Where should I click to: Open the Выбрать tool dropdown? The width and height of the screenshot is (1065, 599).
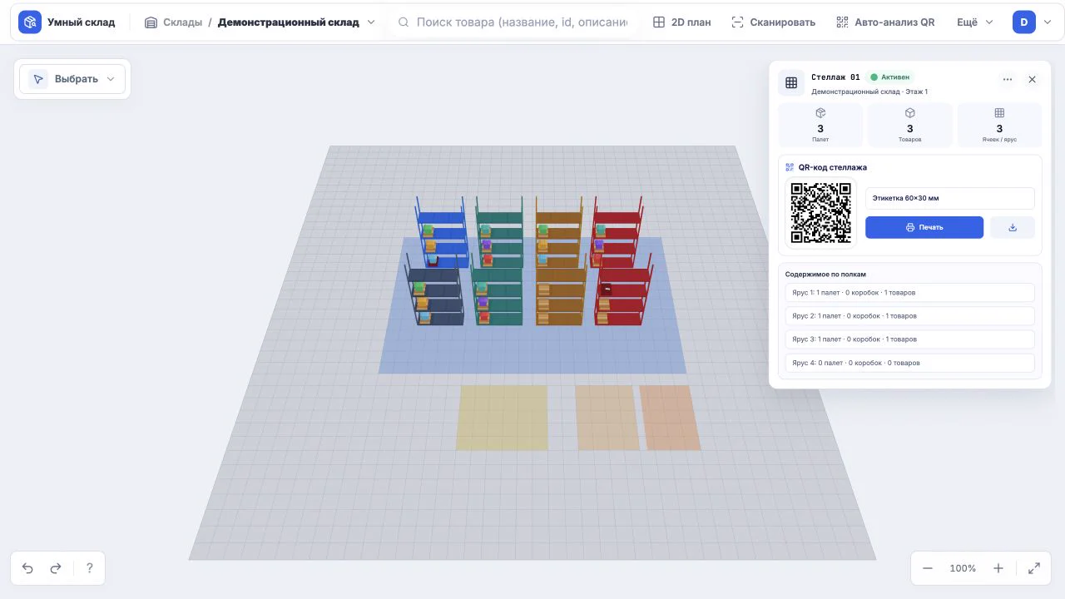point(72,79)
